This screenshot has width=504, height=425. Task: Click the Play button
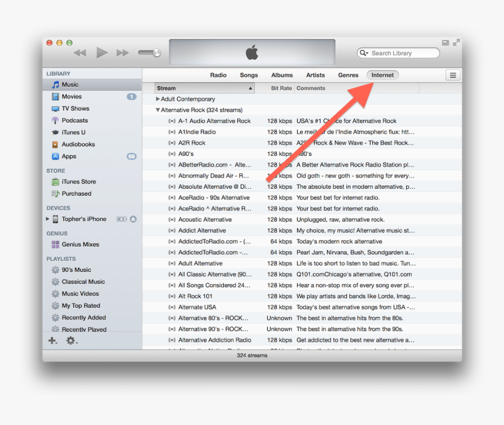[x=102, y=53]
